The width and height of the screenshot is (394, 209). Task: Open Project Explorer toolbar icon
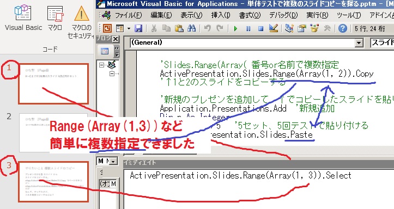point(289,29)
